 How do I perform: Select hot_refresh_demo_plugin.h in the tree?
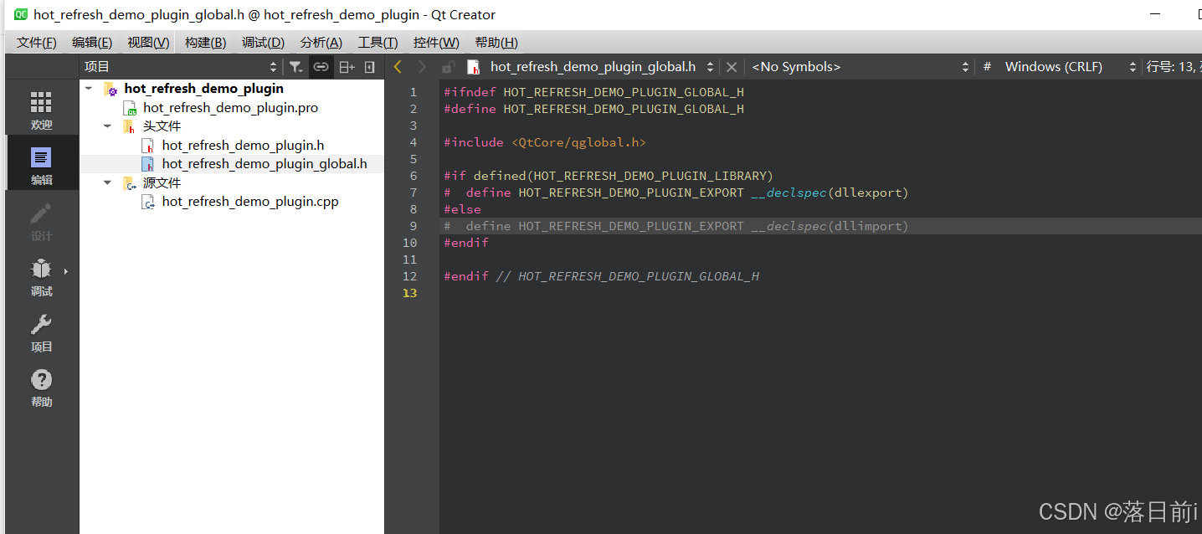(243, 145)
